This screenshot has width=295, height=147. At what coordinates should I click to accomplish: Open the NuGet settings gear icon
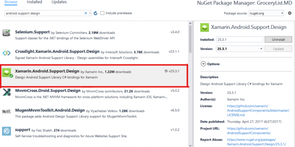290,13
